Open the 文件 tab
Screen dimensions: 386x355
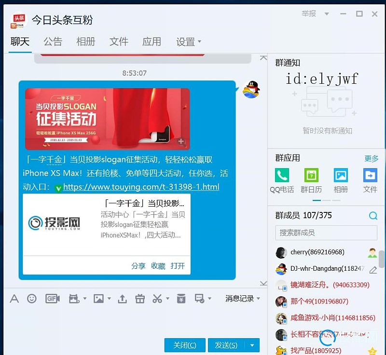[119, 41]
